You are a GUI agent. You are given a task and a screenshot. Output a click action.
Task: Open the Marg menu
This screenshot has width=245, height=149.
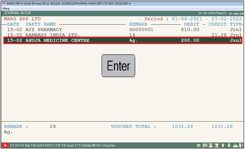click(x=6, y=8)
